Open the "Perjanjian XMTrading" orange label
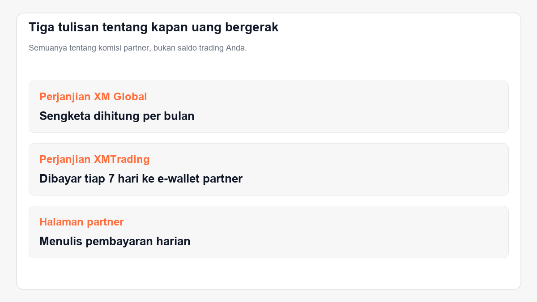537x302 pixels. tap(94, 159)
